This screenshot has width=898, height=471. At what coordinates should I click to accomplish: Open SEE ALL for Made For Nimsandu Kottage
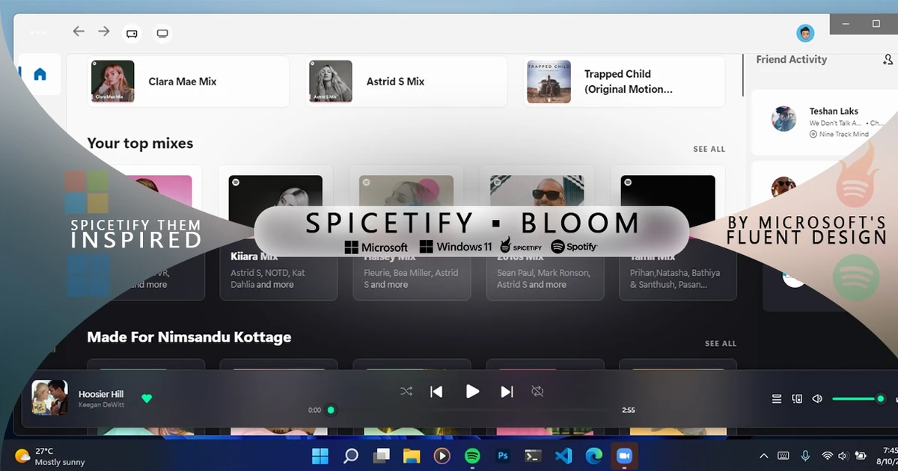[720, 343]
